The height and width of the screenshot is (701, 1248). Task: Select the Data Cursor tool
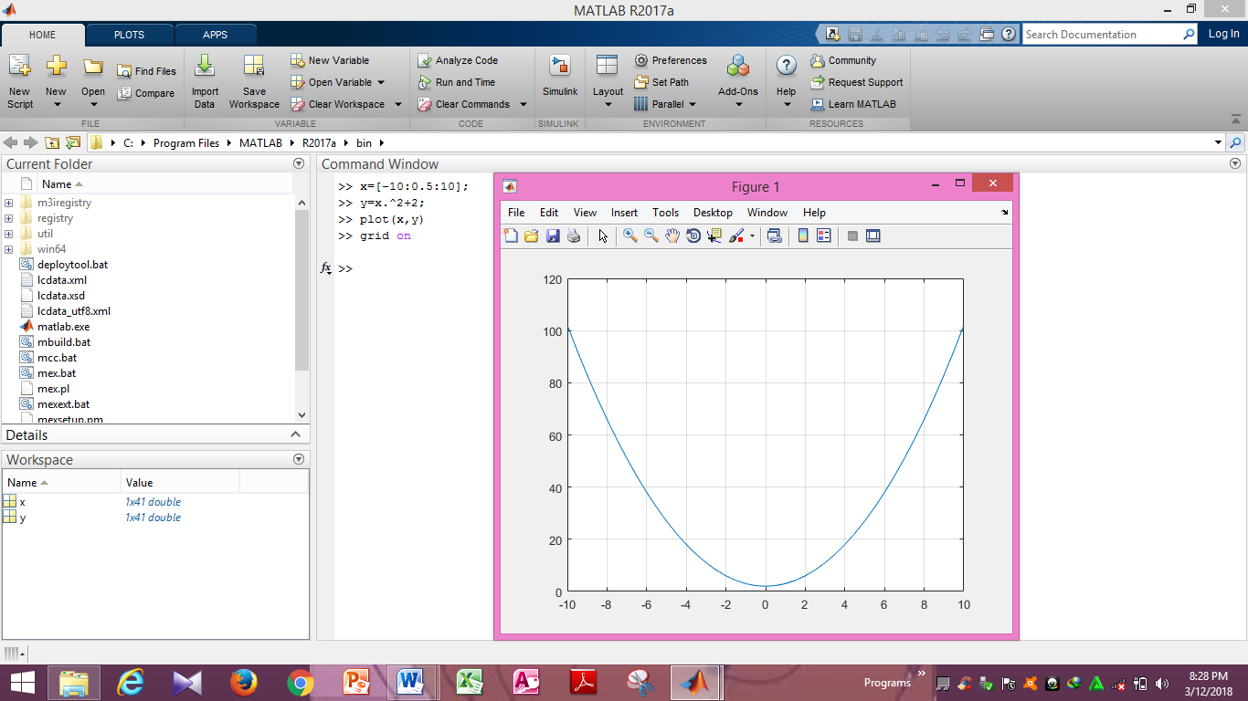[715, 235]
